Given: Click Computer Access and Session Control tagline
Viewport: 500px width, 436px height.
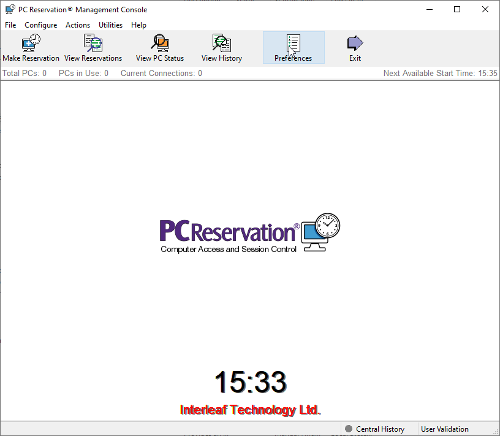Looking at the screenshot, I should [x=229, y=250].
